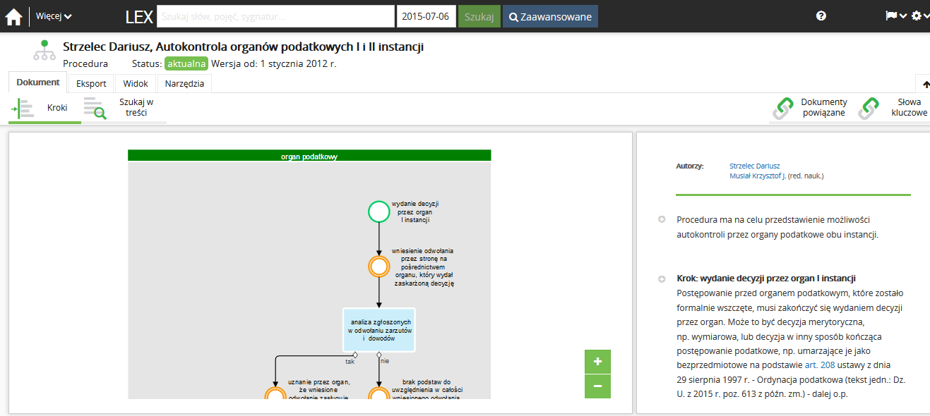Click the uznanie przez organ event circle
This screenshot has width=930, height=416.
(x=275, y=394)
